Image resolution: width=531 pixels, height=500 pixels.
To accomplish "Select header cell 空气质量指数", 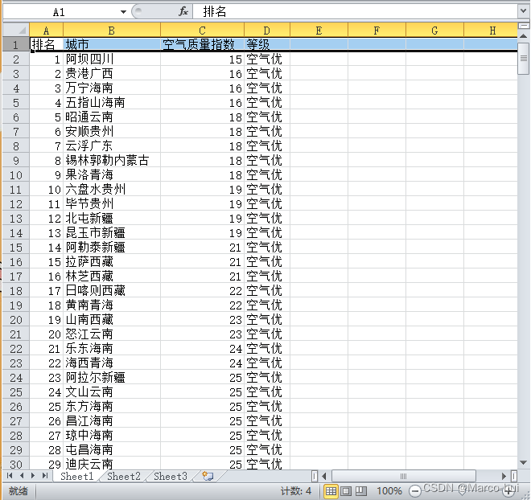I will pyautogui.click(x=202, y=44).
